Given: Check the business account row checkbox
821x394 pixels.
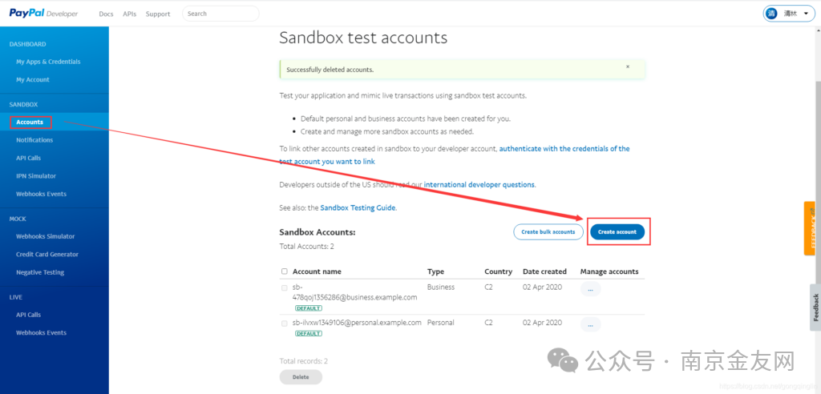Looking at the screenshot, I should (x=285, y=287).
